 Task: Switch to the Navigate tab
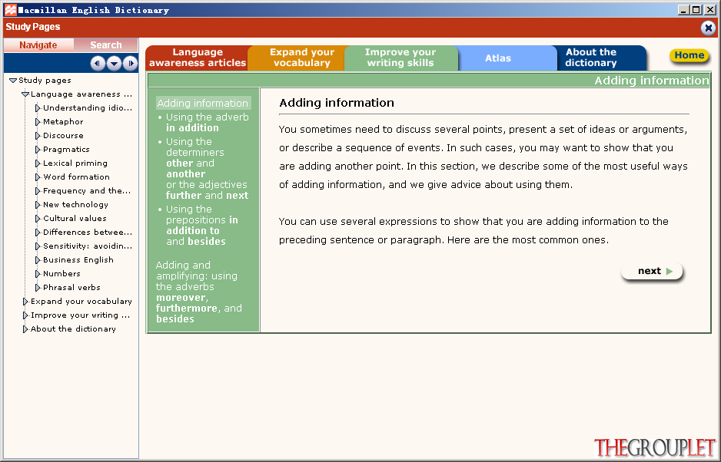click(x=38, y=45)
